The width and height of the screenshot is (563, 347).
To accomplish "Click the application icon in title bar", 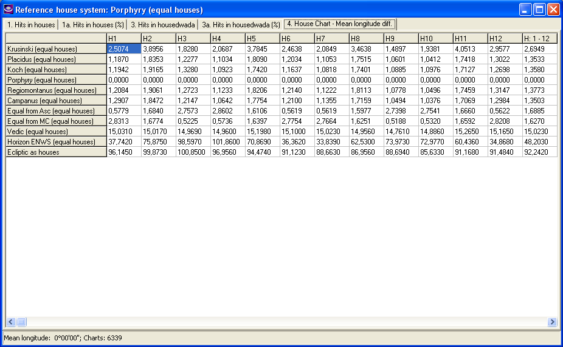I will tap(9, 9).
